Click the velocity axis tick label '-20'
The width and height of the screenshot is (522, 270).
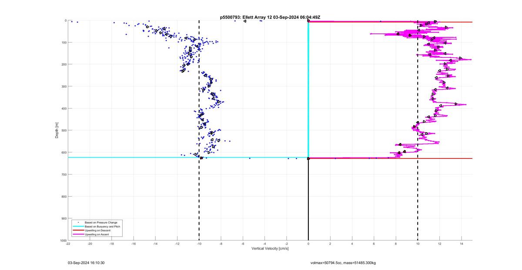(x=90, y=244)
